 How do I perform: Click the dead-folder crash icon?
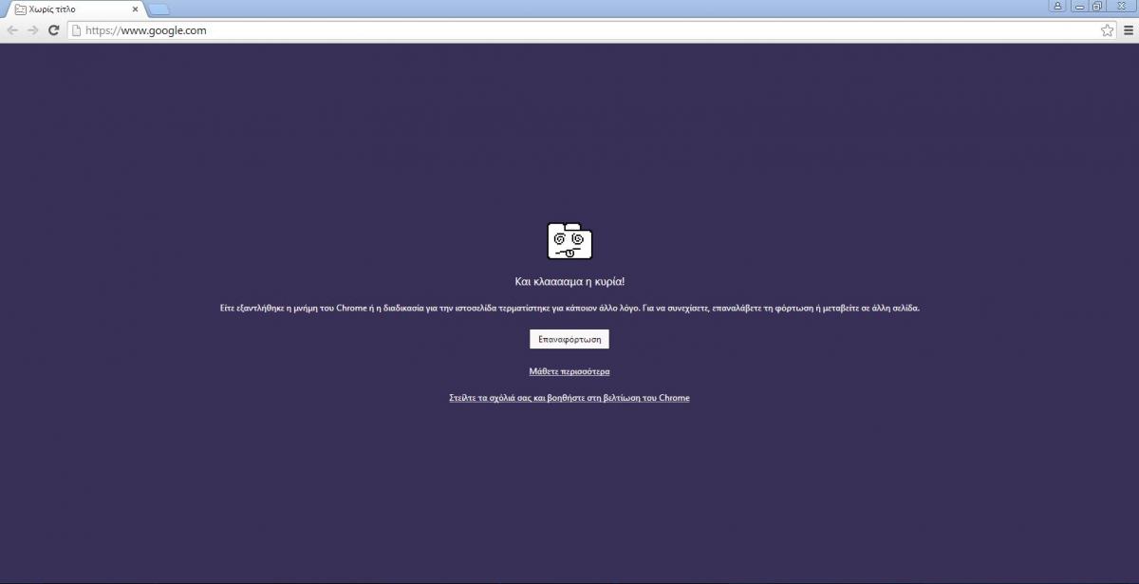pos(569,241)
